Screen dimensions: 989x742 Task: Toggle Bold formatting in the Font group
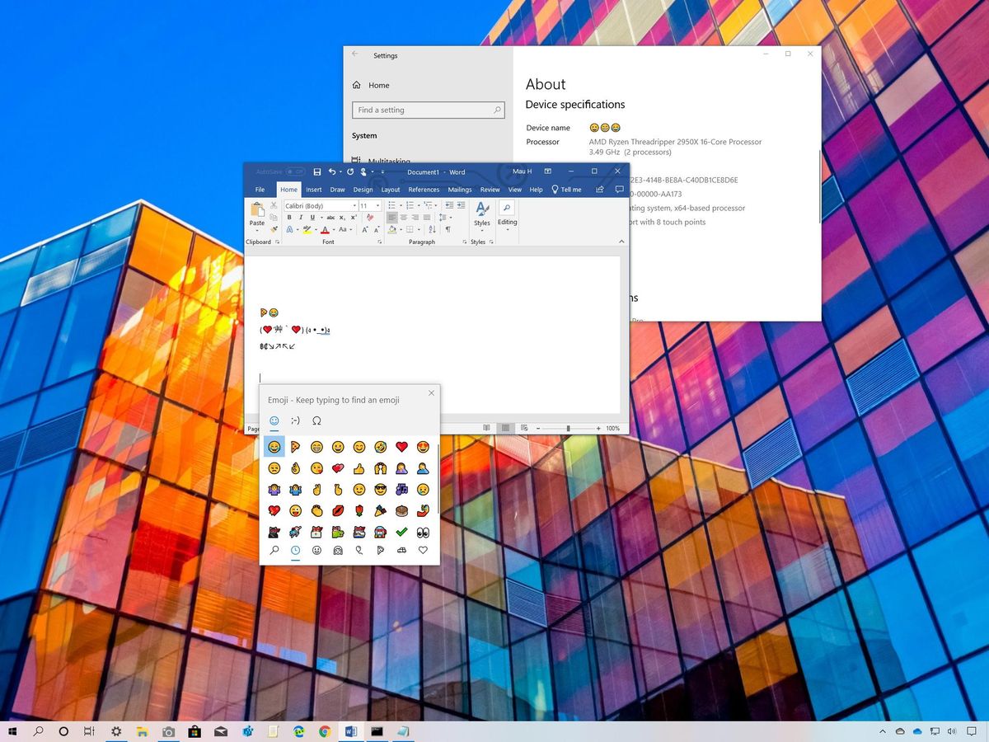point(289,216)
